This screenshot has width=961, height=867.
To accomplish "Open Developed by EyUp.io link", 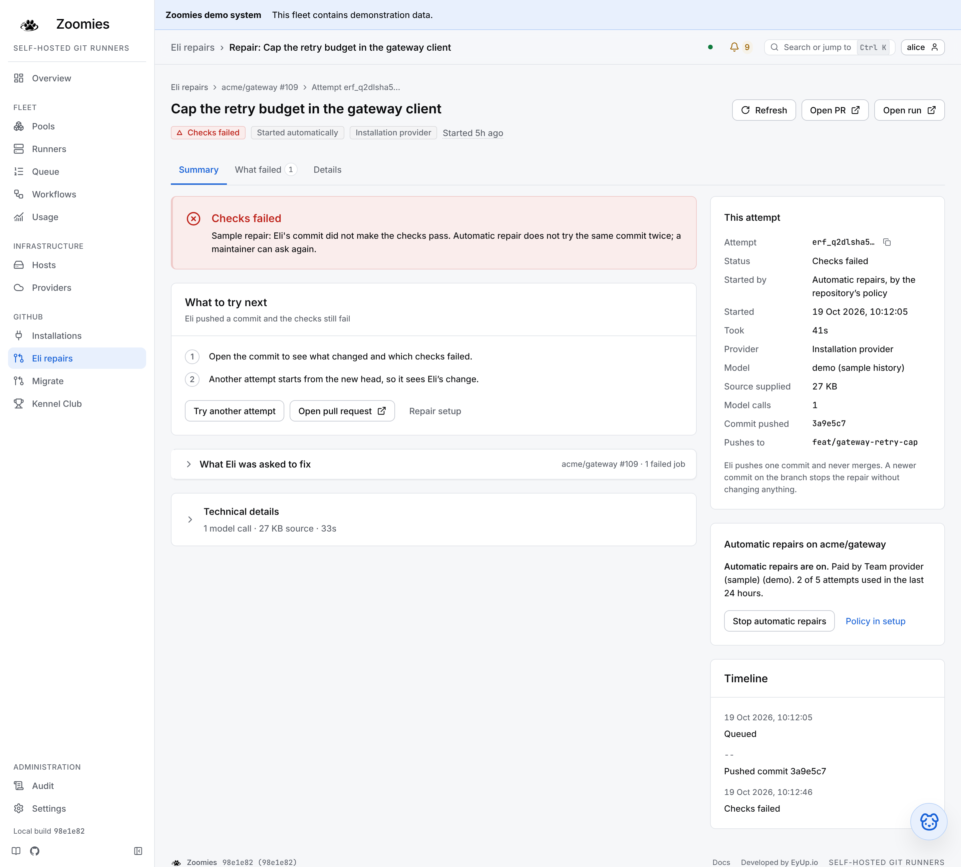I will [x=779, y=862].
